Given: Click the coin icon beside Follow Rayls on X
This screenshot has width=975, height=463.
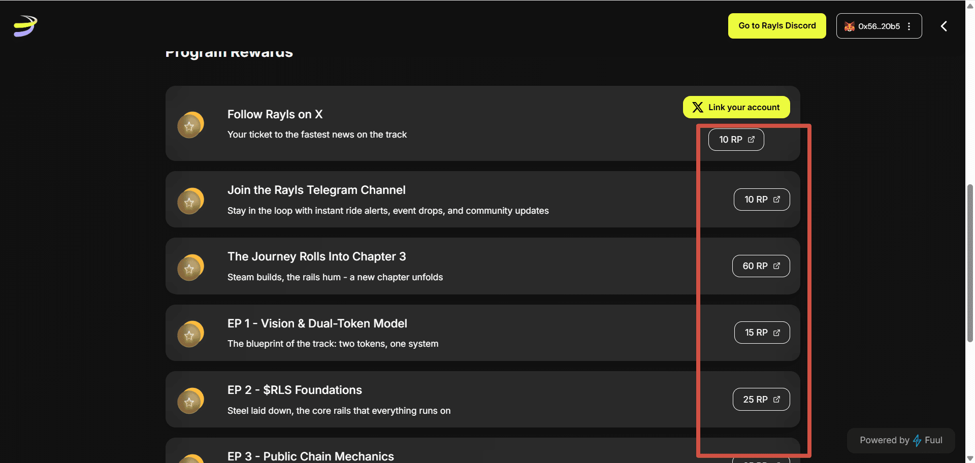Looking at the screenshot, I should (190, 125).
